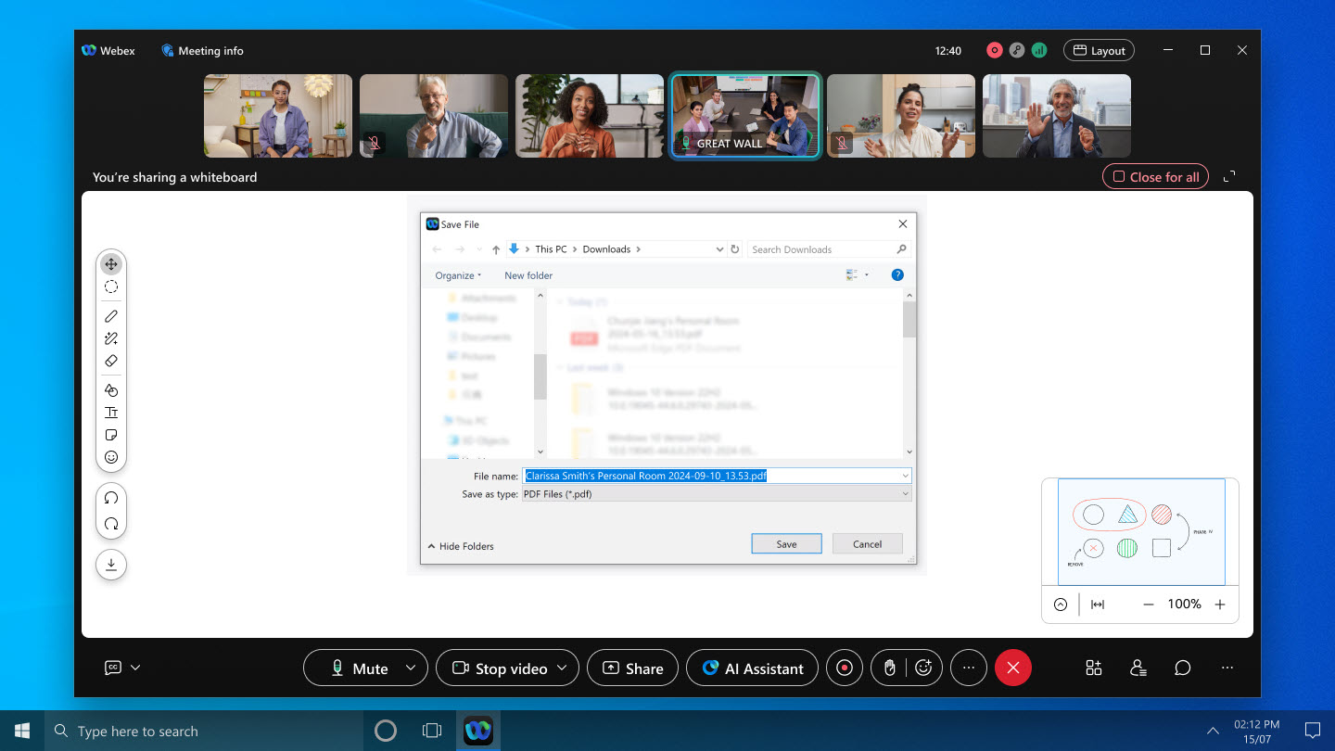Open closed caption options arrow
This screenshot has height=751, width=1335.
coord(136,668)
